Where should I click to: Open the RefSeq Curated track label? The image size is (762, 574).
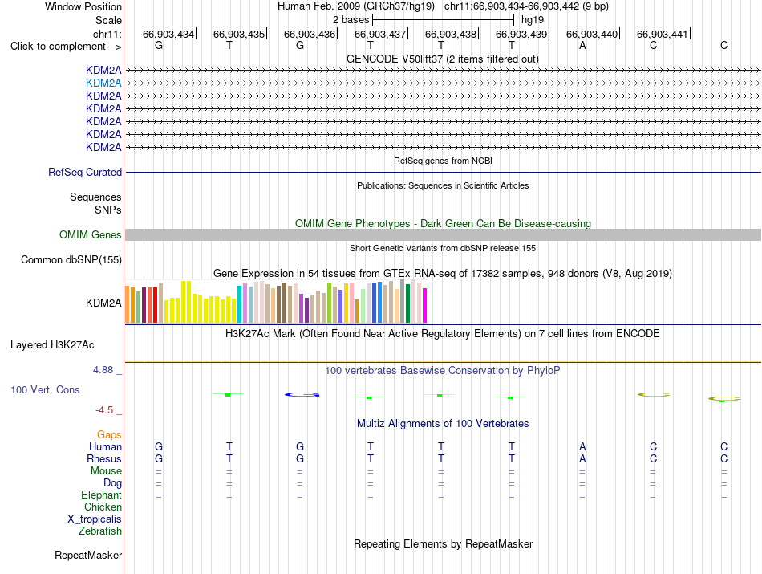85,172
